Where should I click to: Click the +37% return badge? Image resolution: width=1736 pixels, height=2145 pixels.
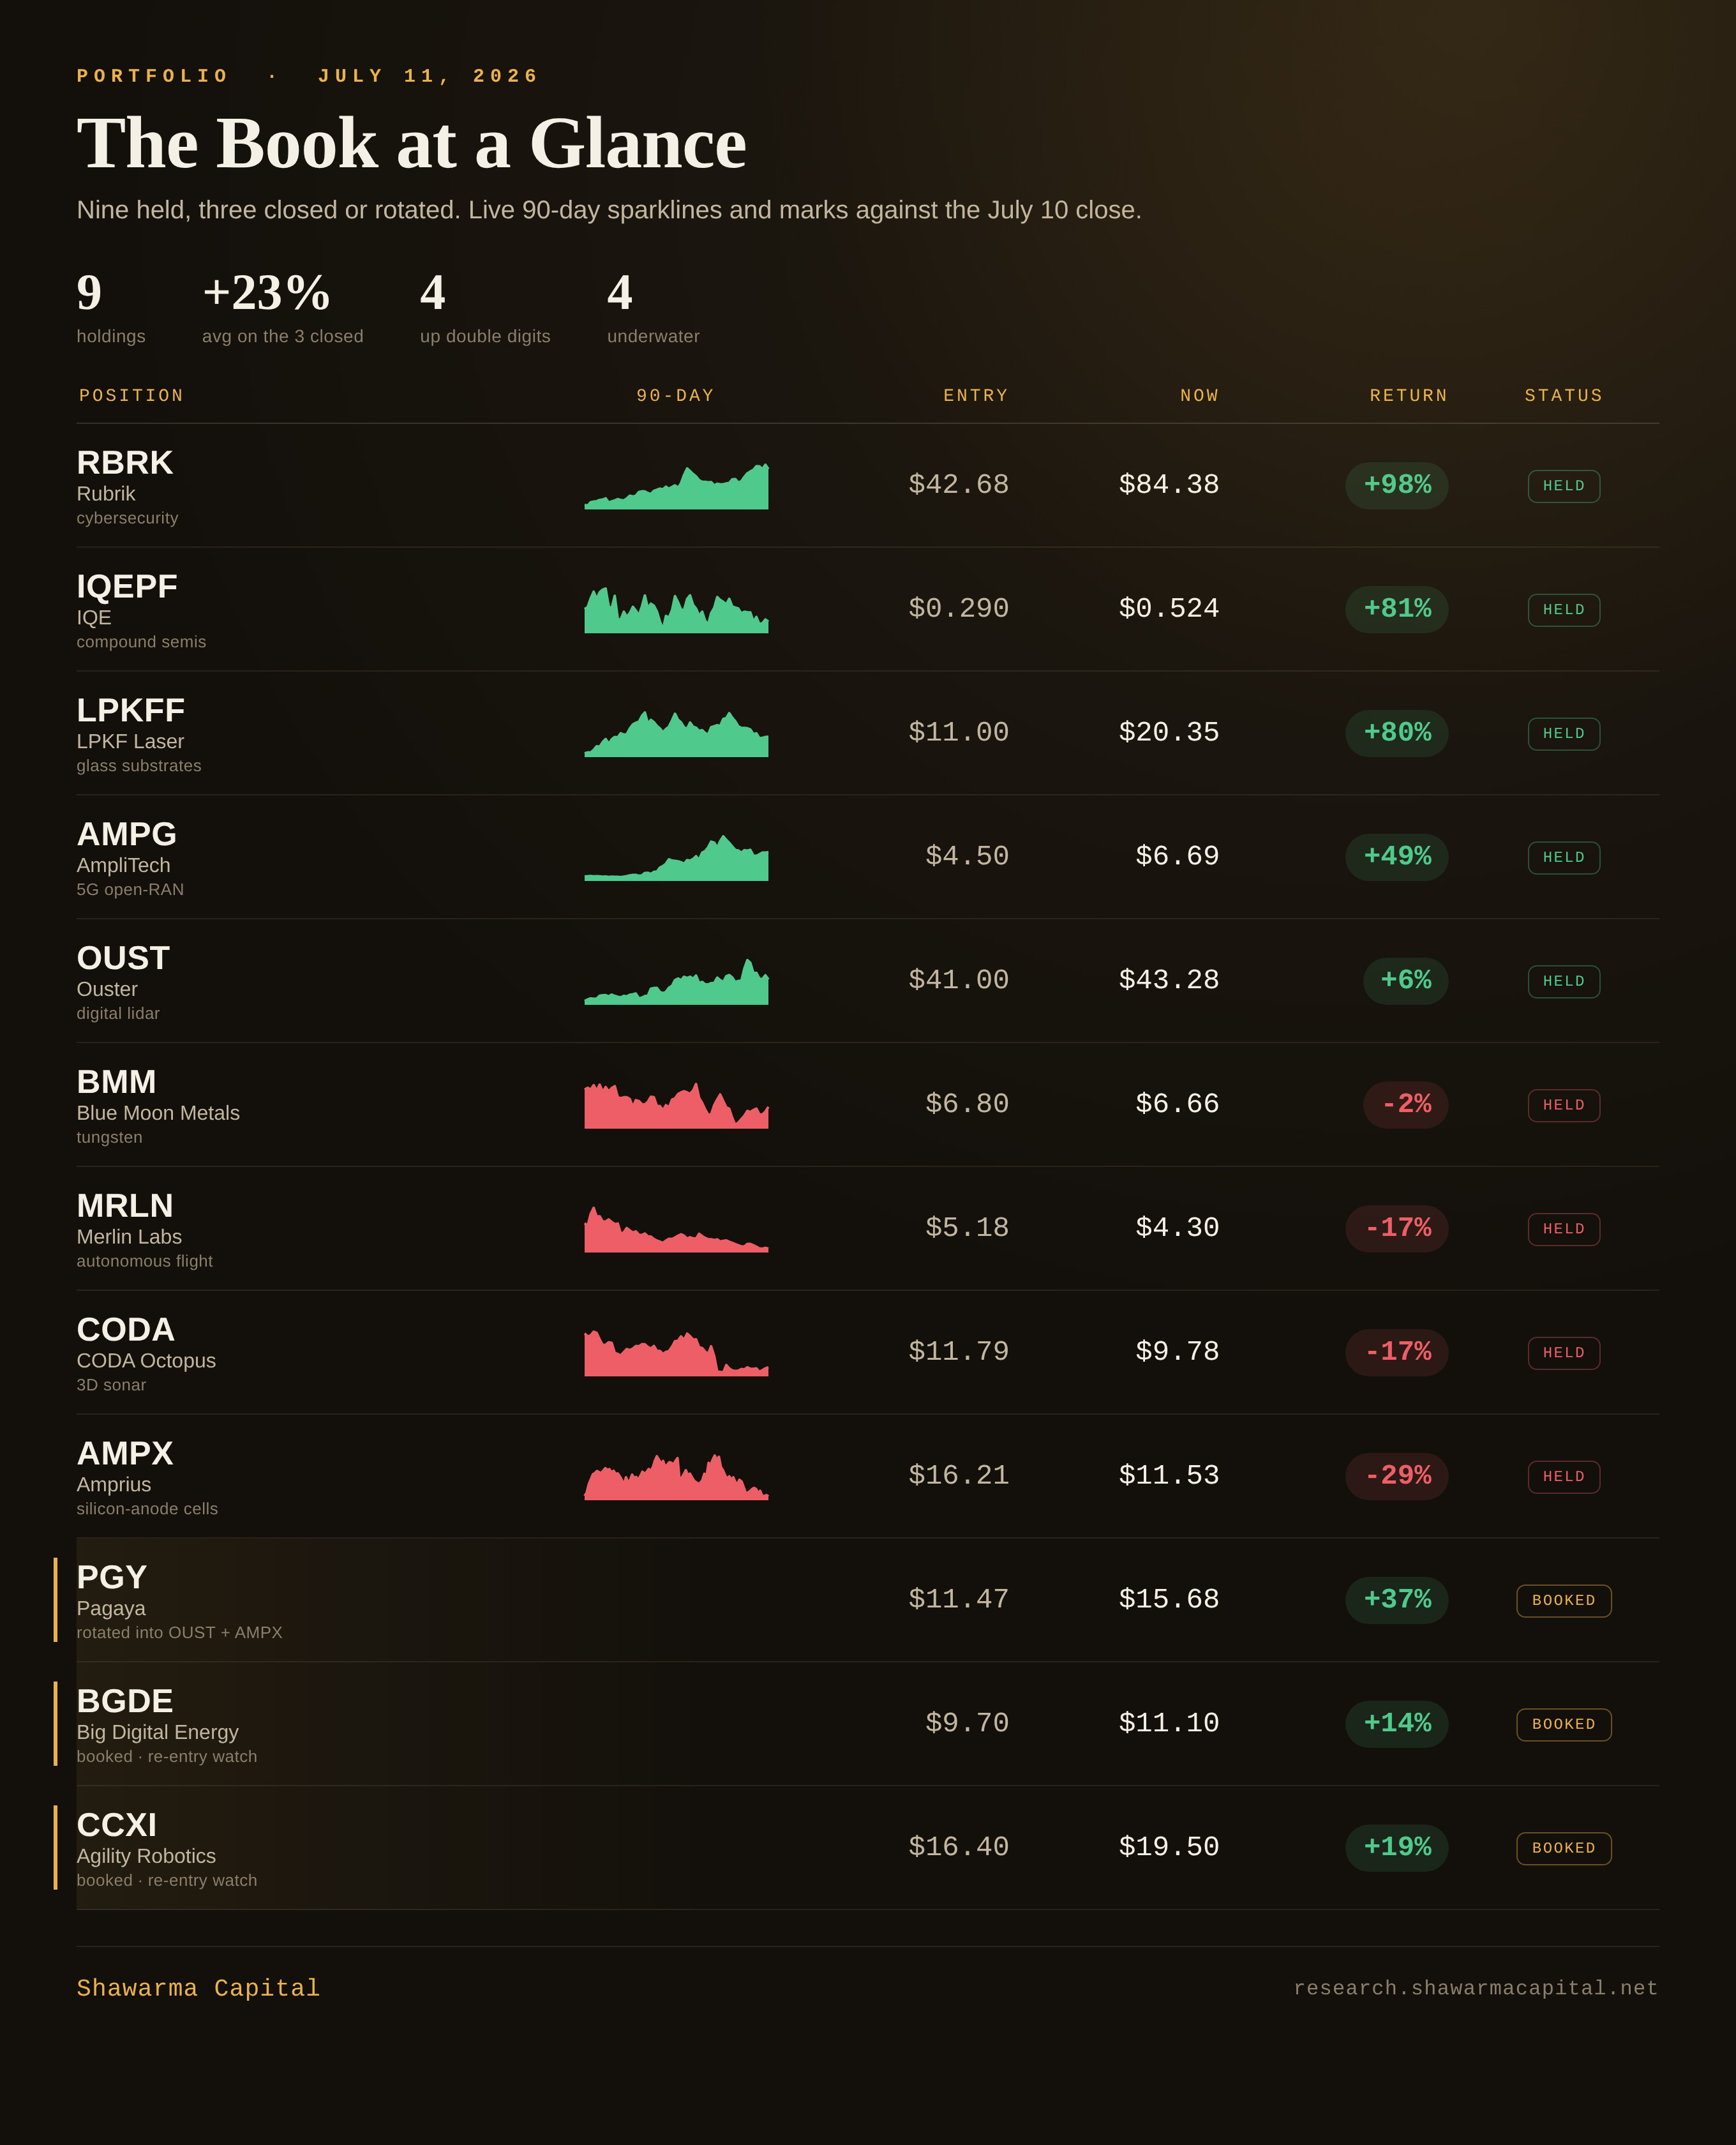point(1397,1602)
